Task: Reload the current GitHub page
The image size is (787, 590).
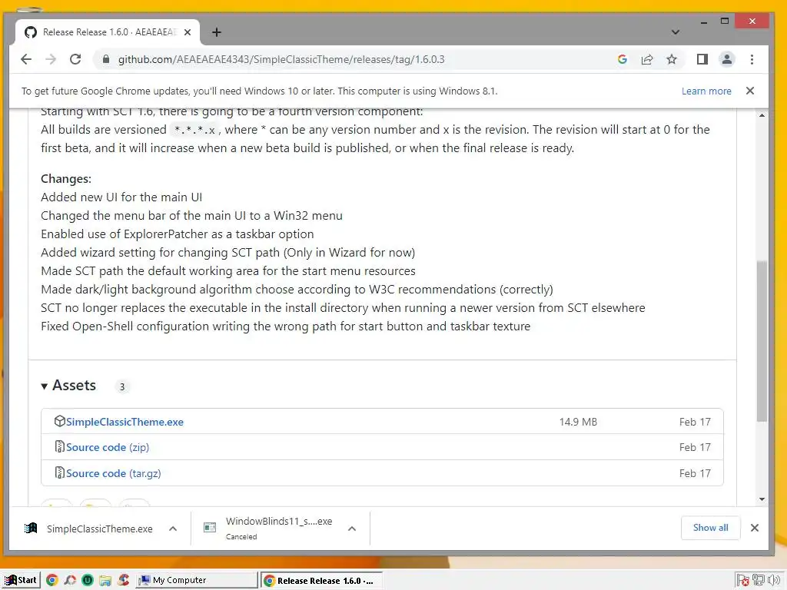Action: pos(75,59)
